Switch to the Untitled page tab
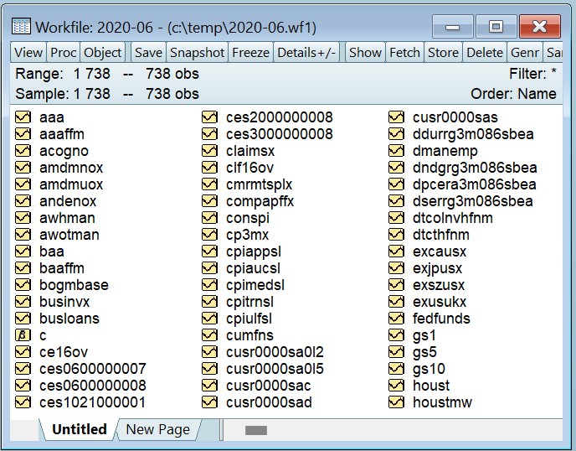The width and height of the screenshot is (576, 451). pyautogui.click(x=79, y=429)
